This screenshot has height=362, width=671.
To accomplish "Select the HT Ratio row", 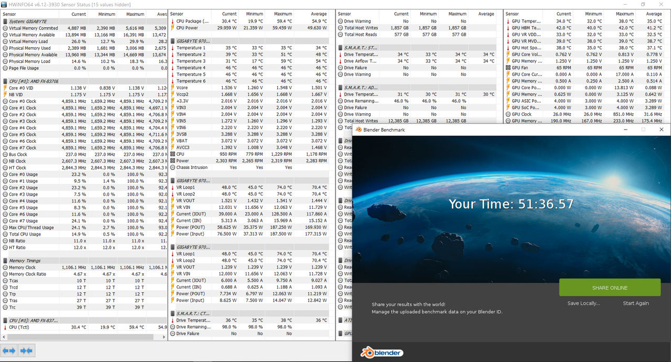I will point(84,248).
